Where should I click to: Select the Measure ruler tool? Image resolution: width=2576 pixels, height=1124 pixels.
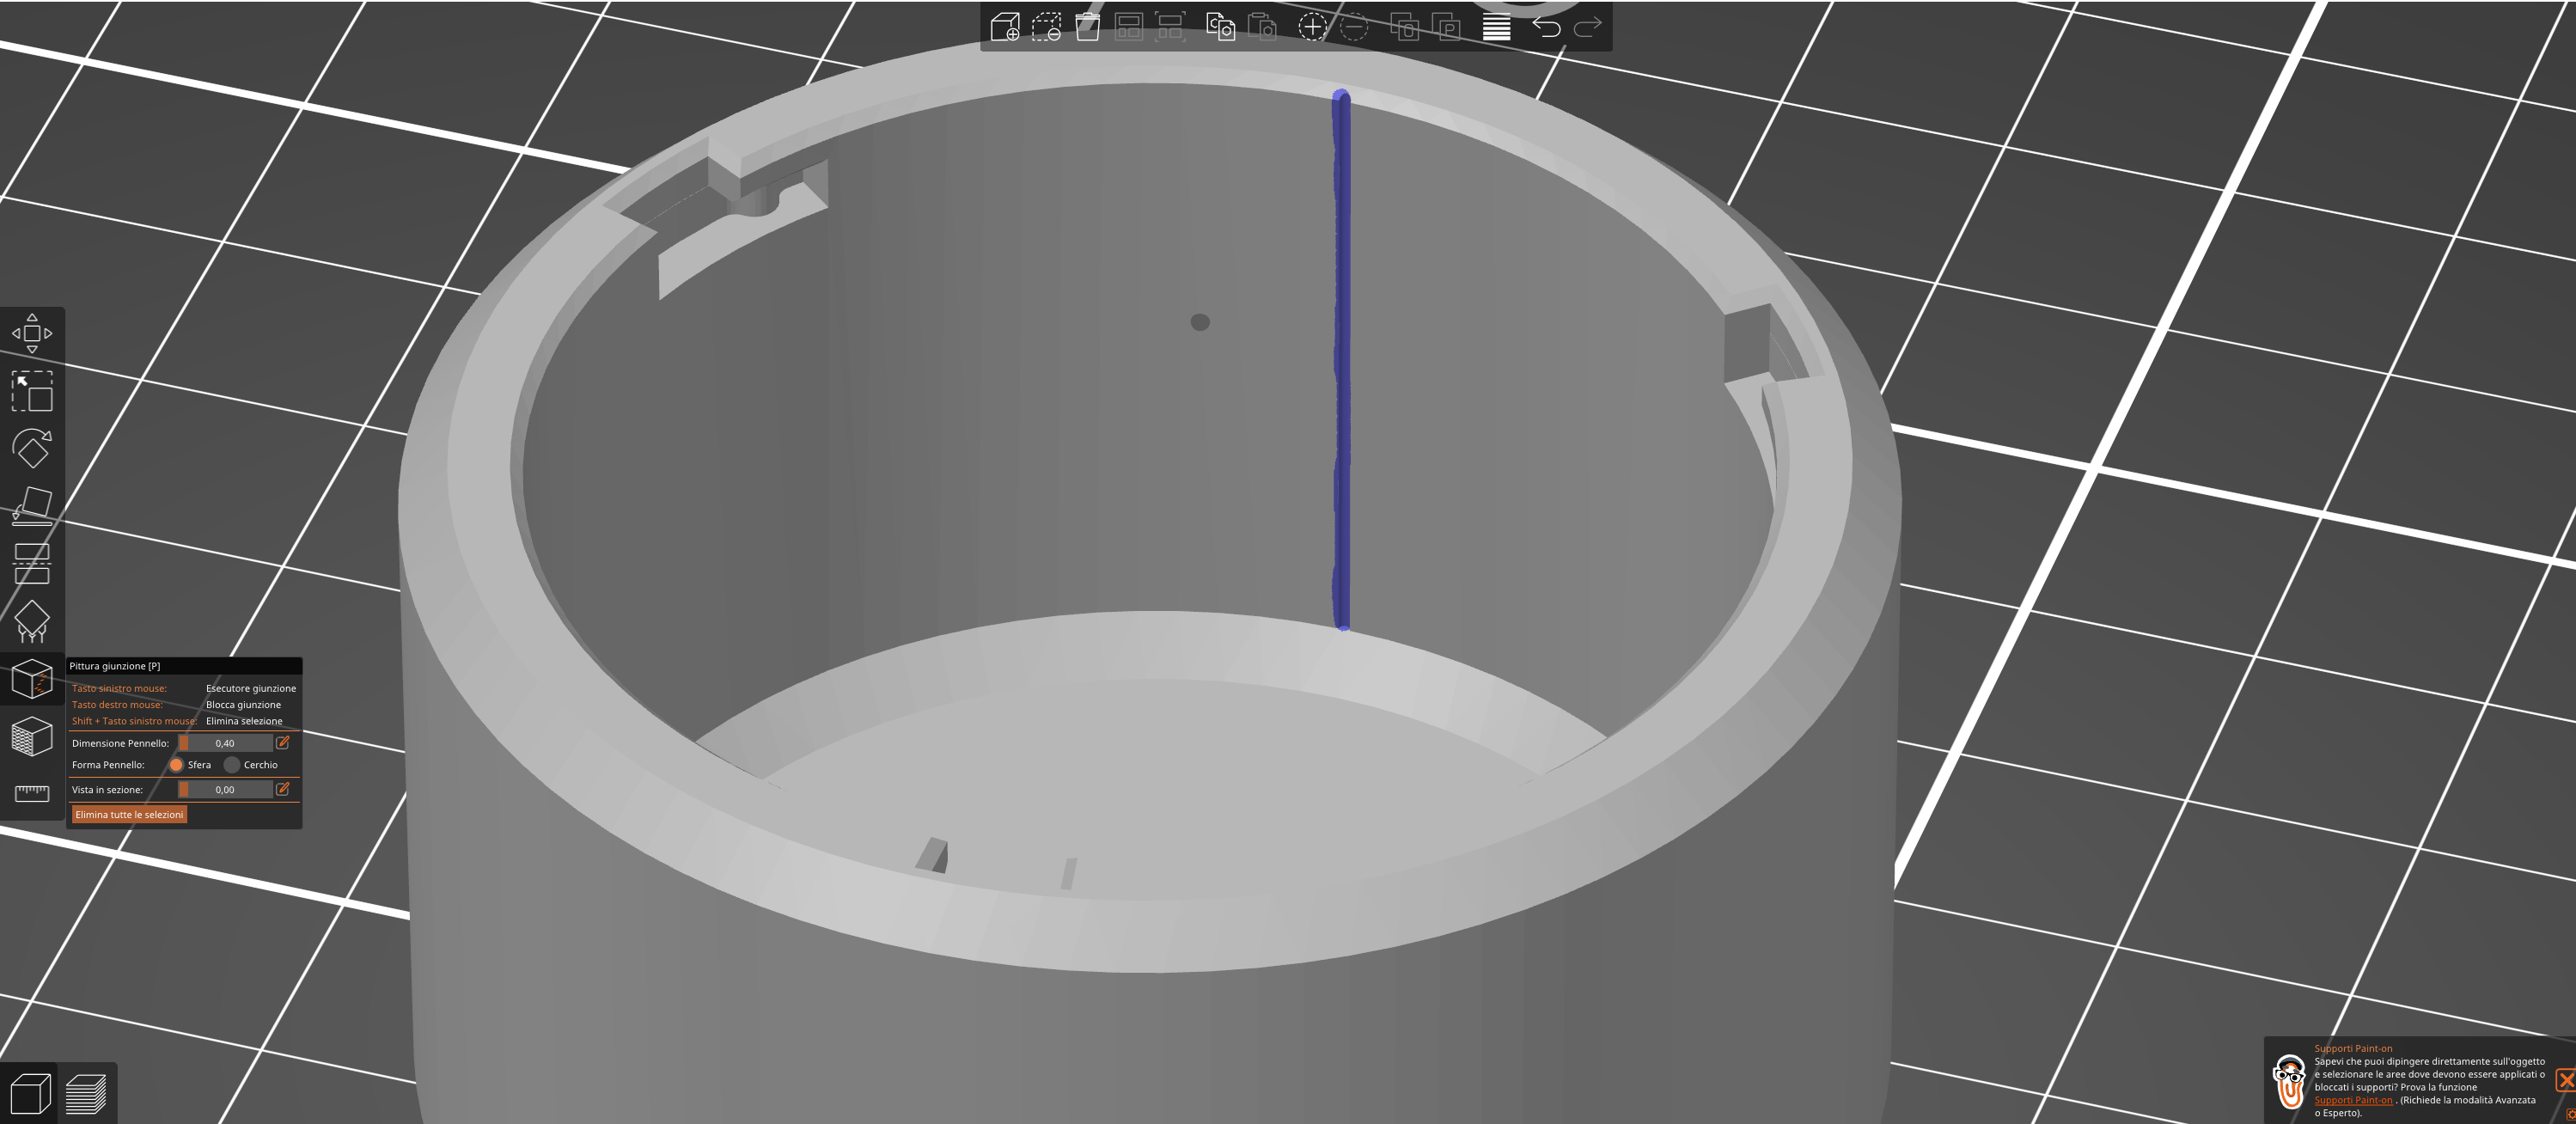pos(32,793)
